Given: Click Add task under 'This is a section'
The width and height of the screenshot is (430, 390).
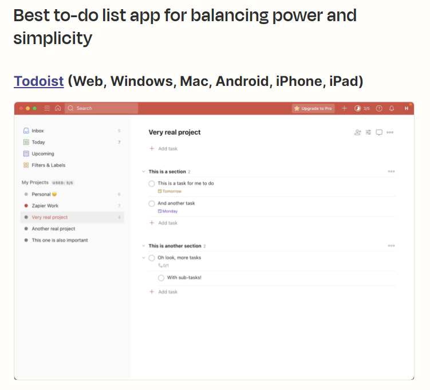Looking at the screenshot, I should (x=164, y=223).
